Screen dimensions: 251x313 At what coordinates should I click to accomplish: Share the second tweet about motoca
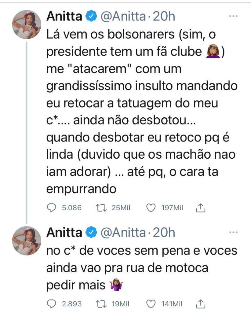click(x=200, y=304)
